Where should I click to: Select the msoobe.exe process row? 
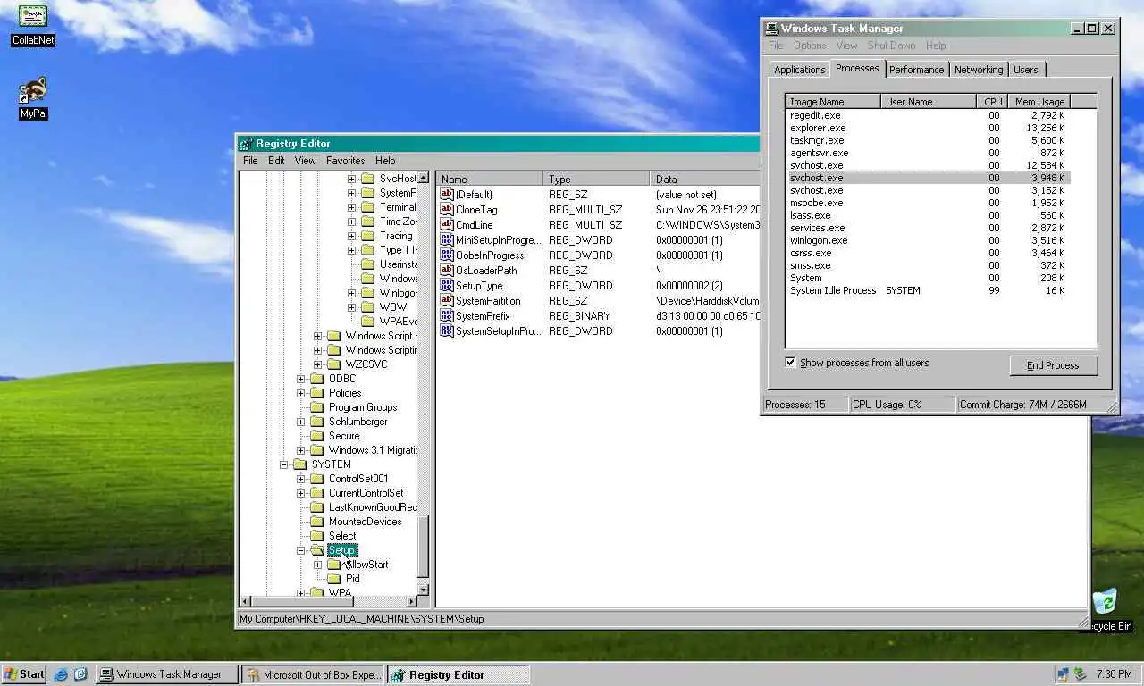[928, 203]
